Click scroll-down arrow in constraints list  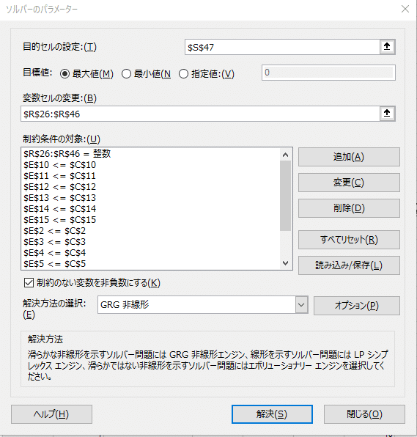point(286,263)
